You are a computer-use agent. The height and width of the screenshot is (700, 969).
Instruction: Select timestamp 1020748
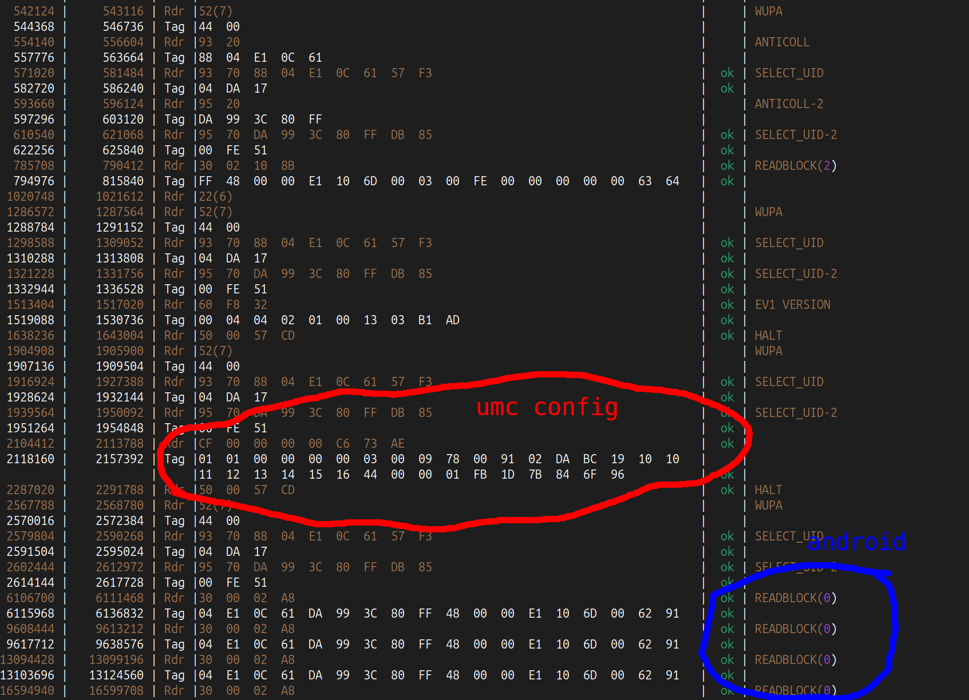click(30, 197)
